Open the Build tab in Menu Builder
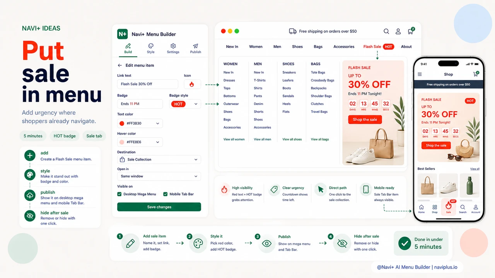The height and width of the screenshot is (278, 495). coord(128,48)
